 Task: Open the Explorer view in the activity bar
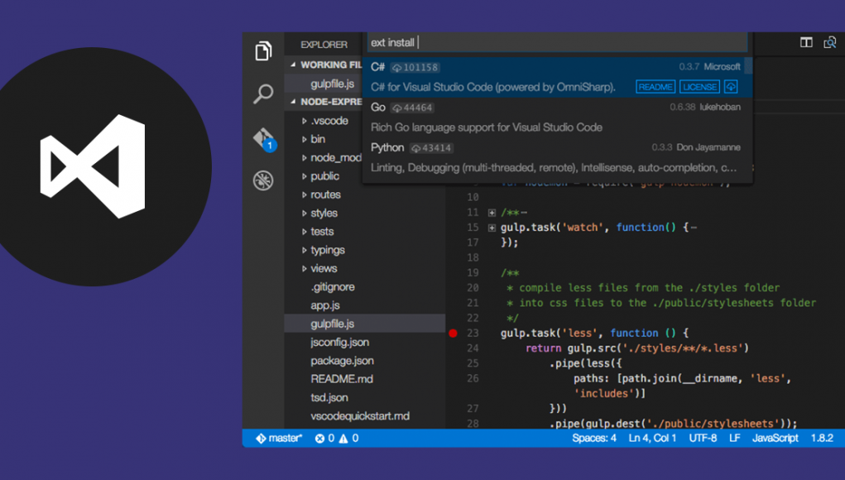(x=263, y=51)
